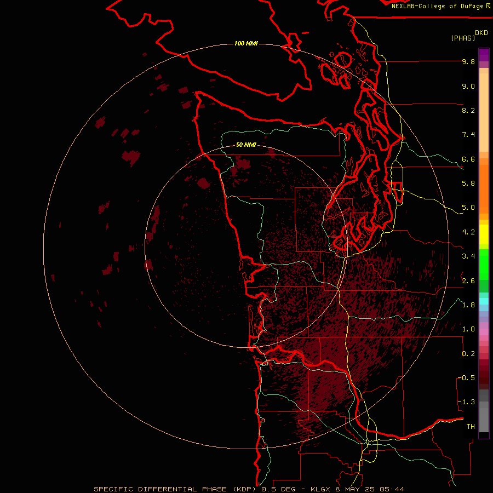This screenshot has height=493, width=493.
Task: Click the 2.6 scale value
Action: click(468, 281)
